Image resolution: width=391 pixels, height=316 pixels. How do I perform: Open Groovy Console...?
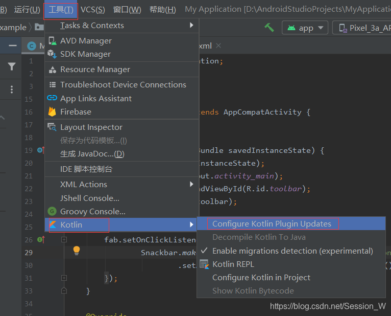click(x=121, y=212)
